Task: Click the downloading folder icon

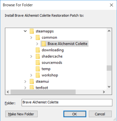Action: click(38, 50)
